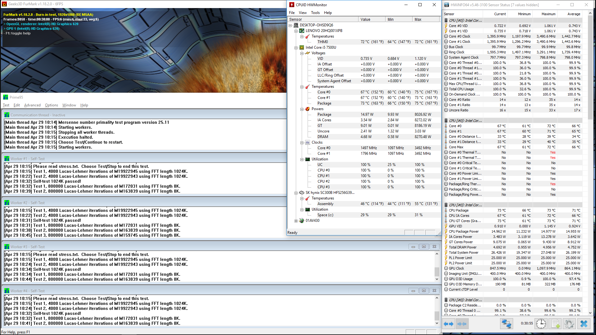Maximize the Worker #4 Self-Test window
The image size is (596, 335).
(424, 291)
